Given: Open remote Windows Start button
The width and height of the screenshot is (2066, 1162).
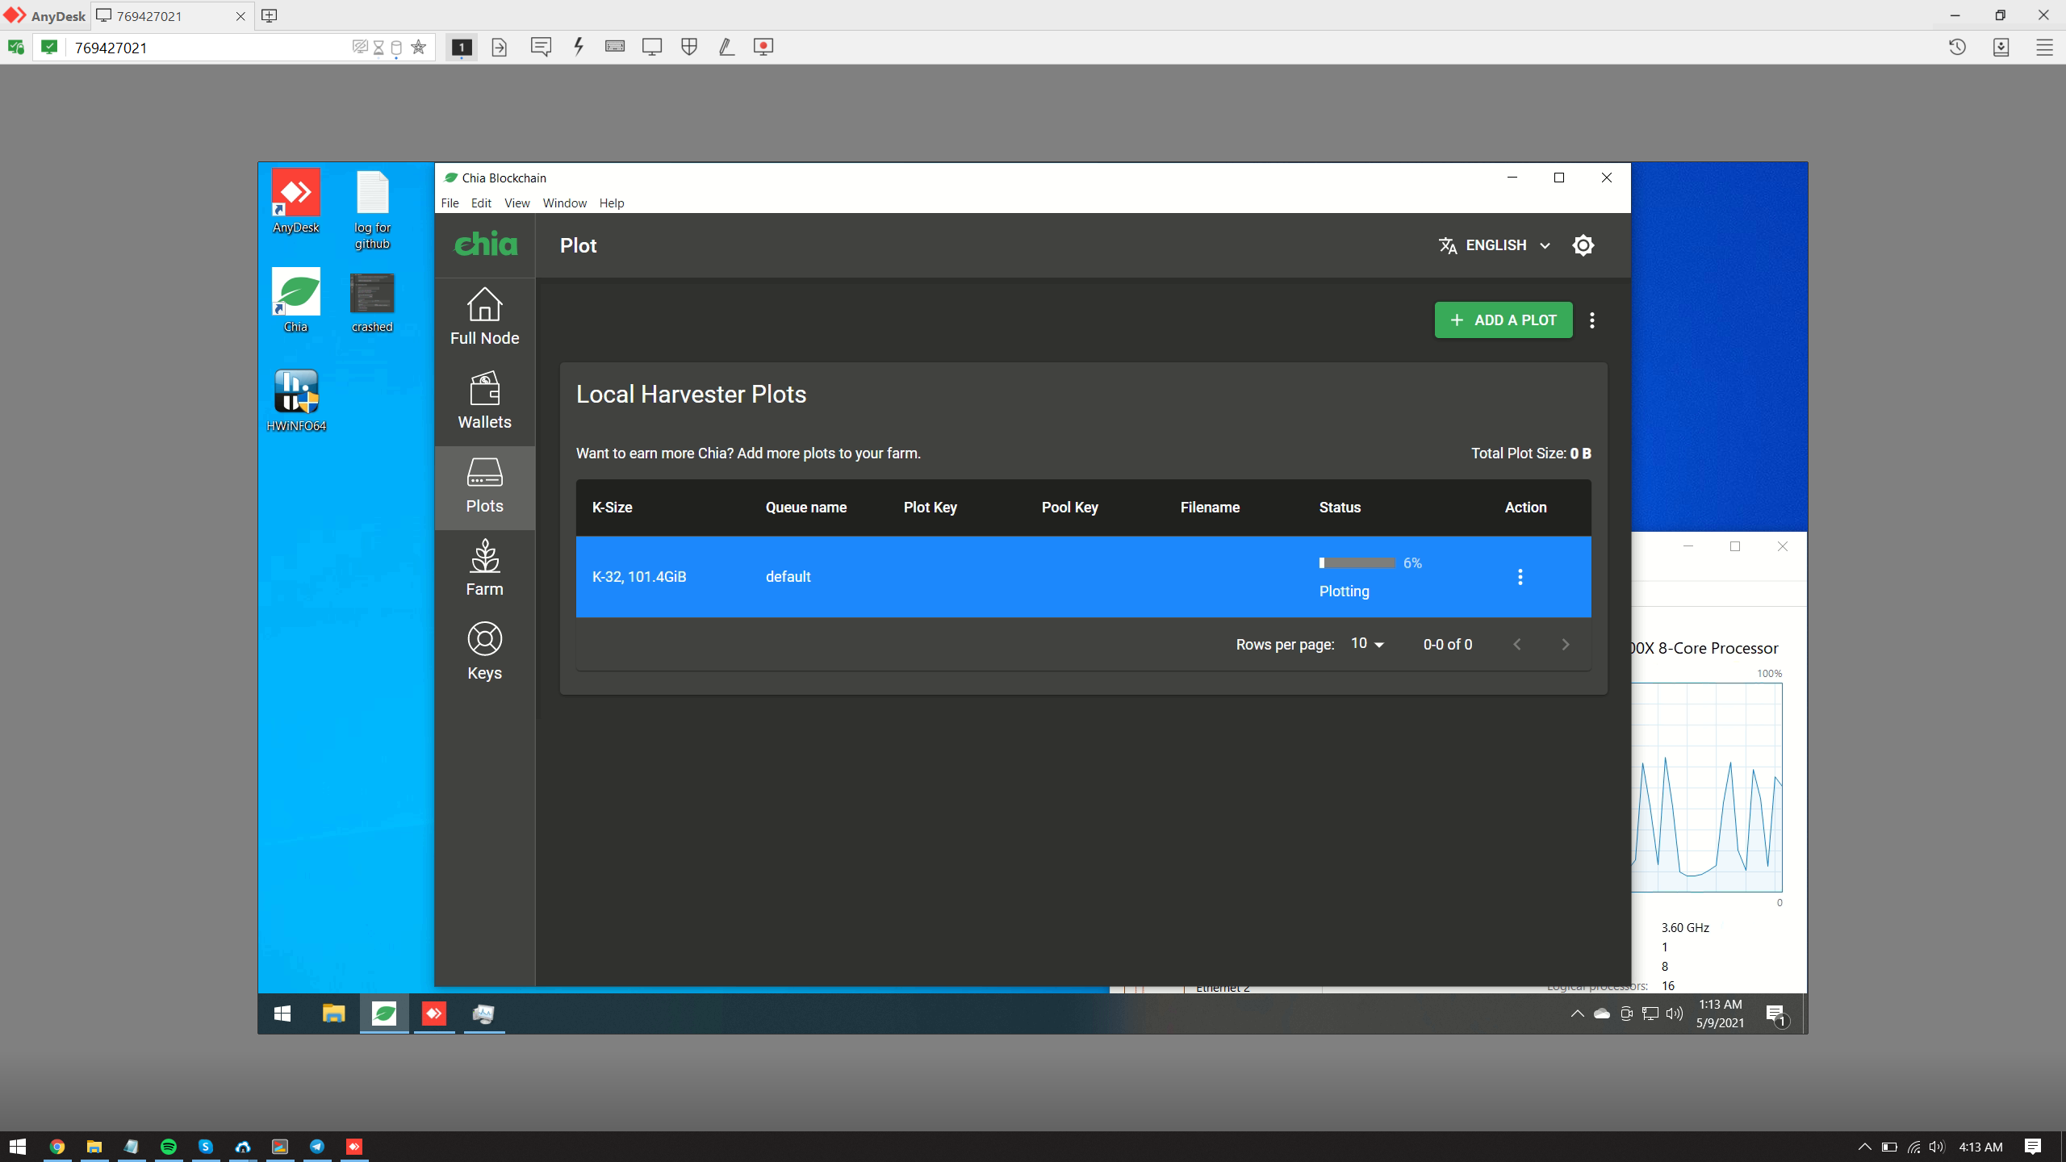Looking at the screenshot, I should coord(282,1014).
